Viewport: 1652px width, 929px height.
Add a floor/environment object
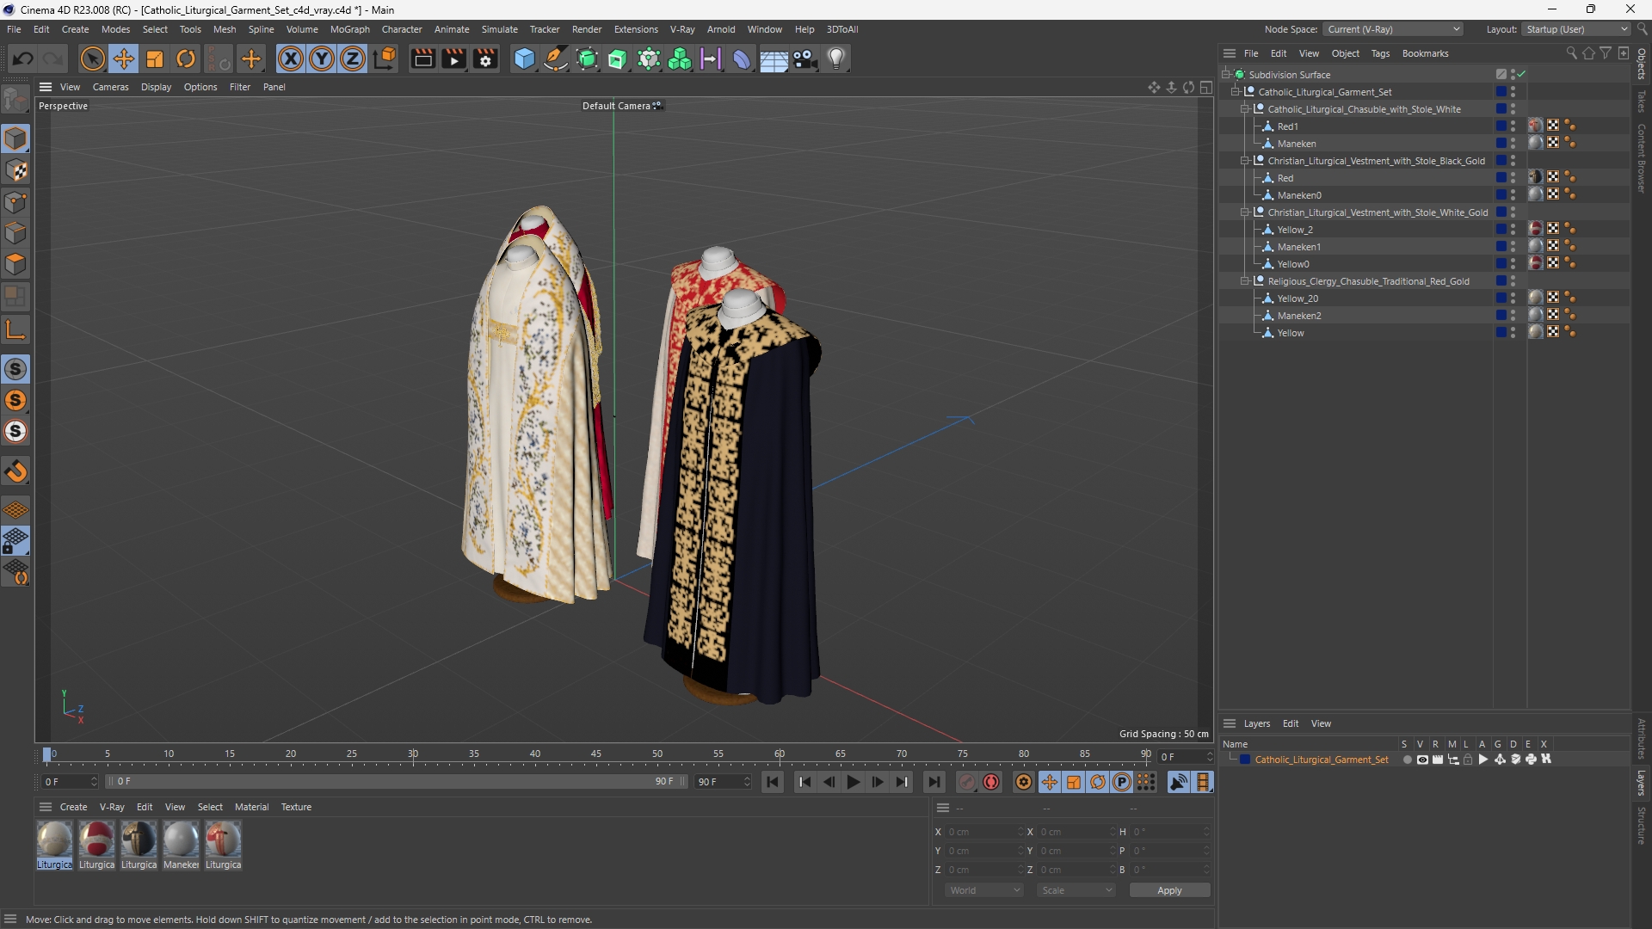[x=774, y=58]
